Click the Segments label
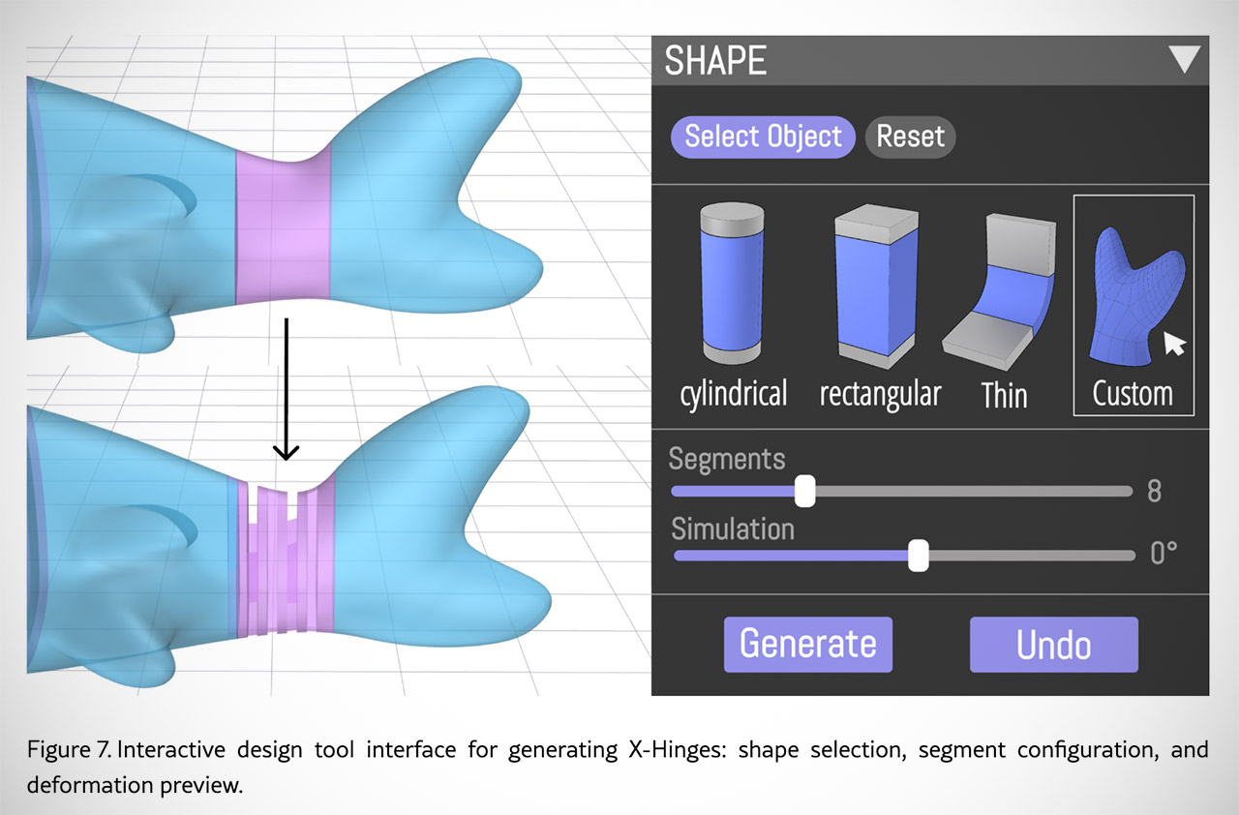 click(727, 458)
